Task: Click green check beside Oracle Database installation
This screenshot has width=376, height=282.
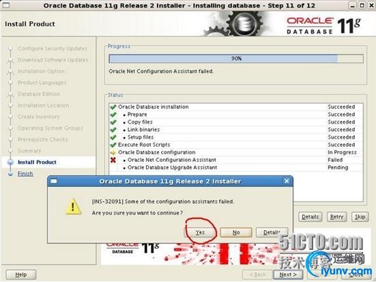Action: click(113, 107)
